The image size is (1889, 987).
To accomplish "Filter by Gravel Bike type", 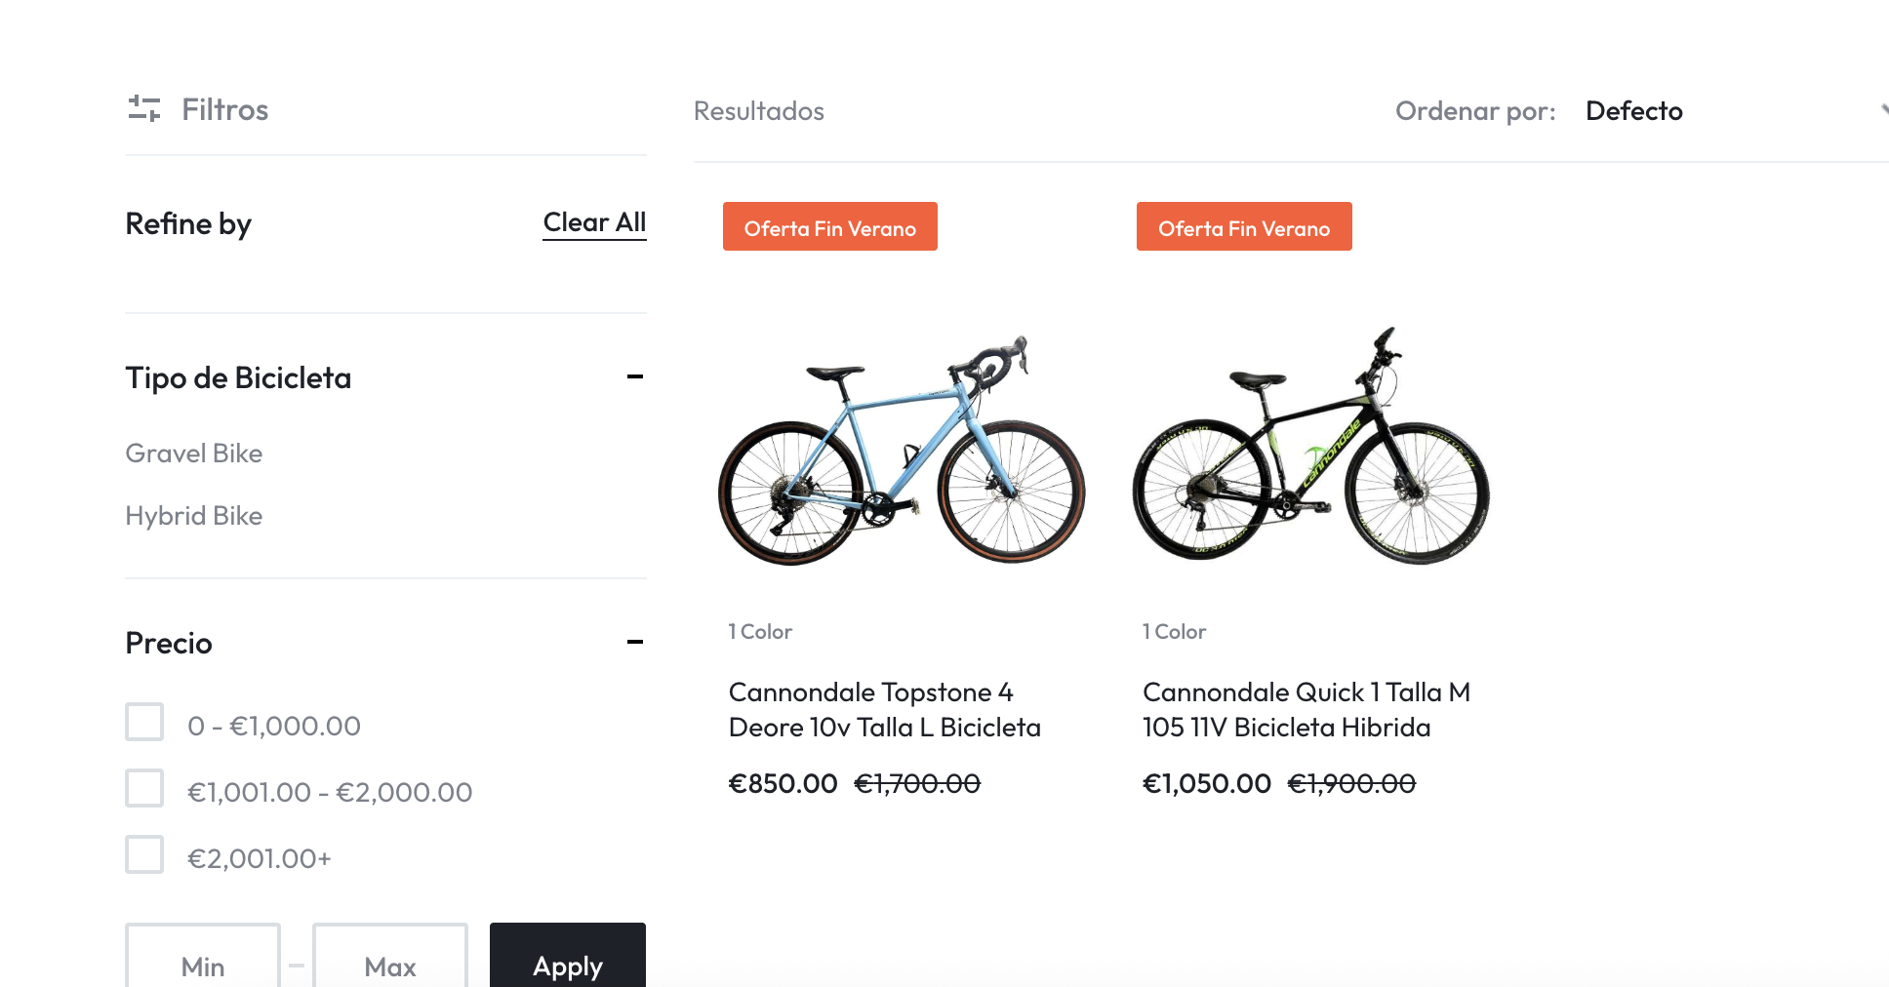I will point(194,454).
